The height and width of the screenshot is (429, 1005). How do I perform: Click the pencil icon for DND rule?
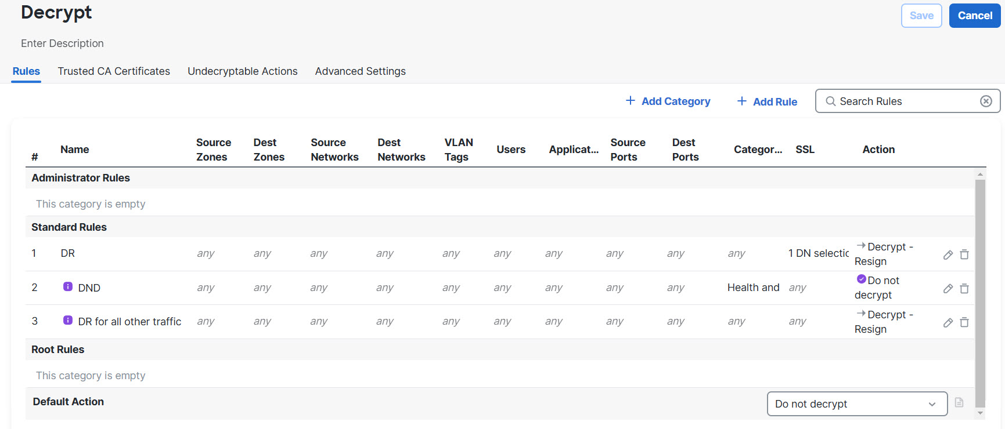coord(948,288)
